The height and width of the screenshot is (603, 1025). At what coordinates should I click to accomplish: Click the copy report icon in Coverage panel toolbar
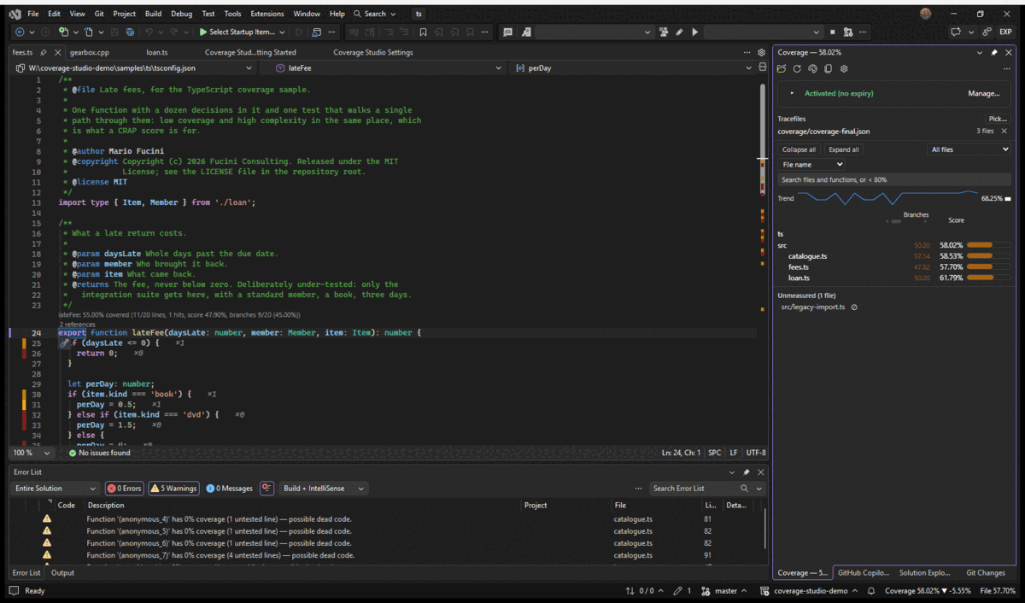(x=828, y=68)
